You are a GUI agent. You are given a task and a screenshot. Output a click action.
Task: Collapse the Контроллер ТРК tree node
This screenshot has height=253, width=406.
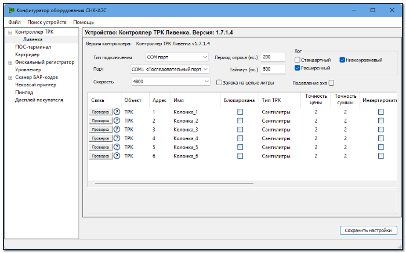10,32
